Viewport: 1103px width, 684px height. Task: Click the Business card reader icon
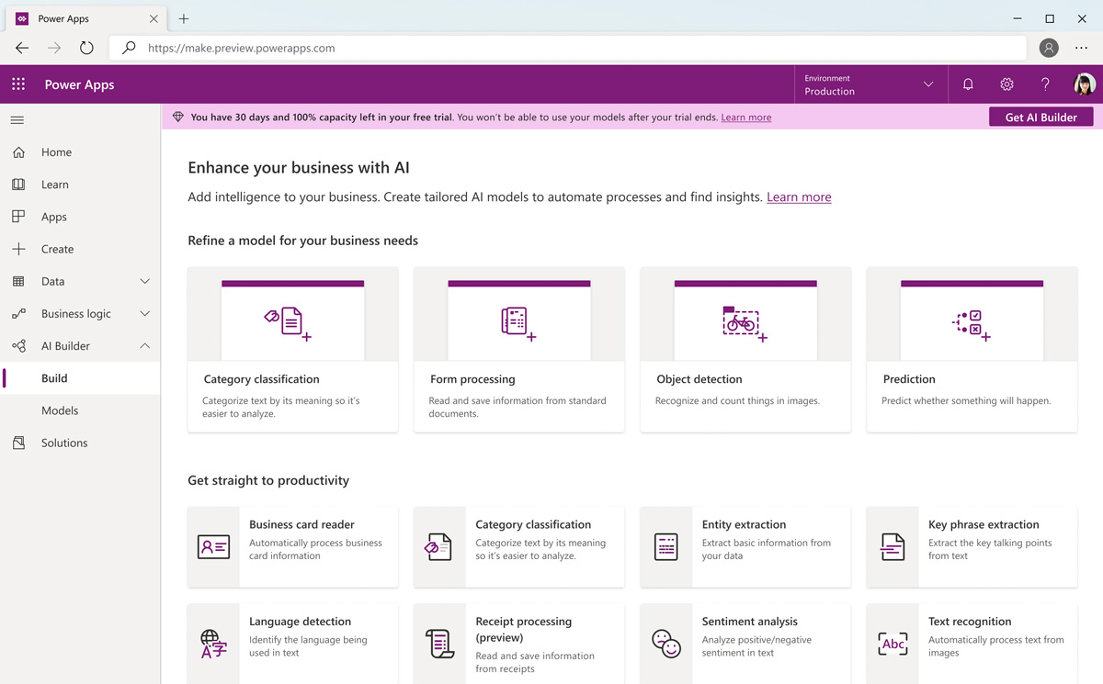coord(213,547)
